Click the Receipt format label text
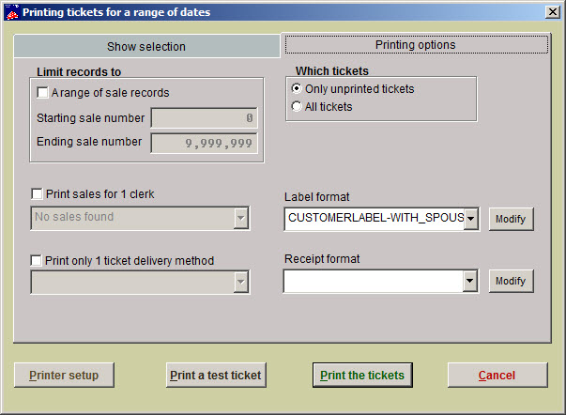This screenshot has height=415, width=566. pos(322,259)
